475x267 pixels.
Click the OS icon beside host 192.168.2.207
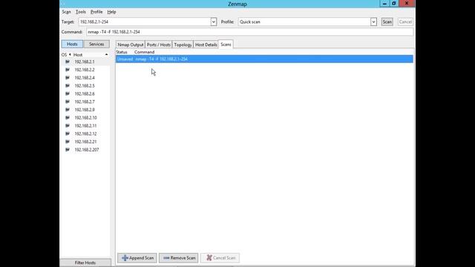(68, 150)
